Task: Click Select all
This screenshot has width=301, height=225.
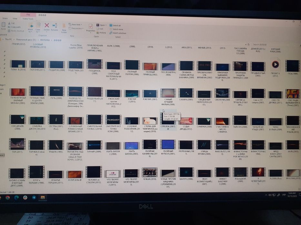Action: click(x=115, y=25)
